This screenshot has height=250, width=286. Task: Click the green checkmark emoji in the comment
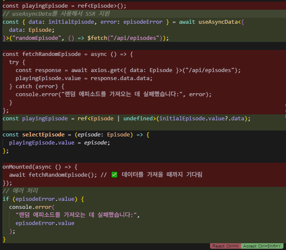pos(114,175)
